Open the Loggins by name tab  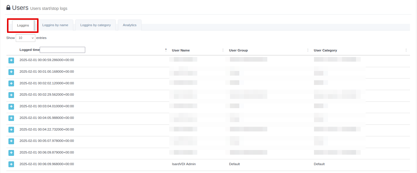tap(55, 25)
